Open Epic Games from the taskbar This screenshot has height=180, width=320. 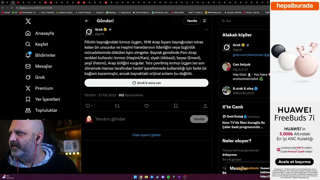174,177
